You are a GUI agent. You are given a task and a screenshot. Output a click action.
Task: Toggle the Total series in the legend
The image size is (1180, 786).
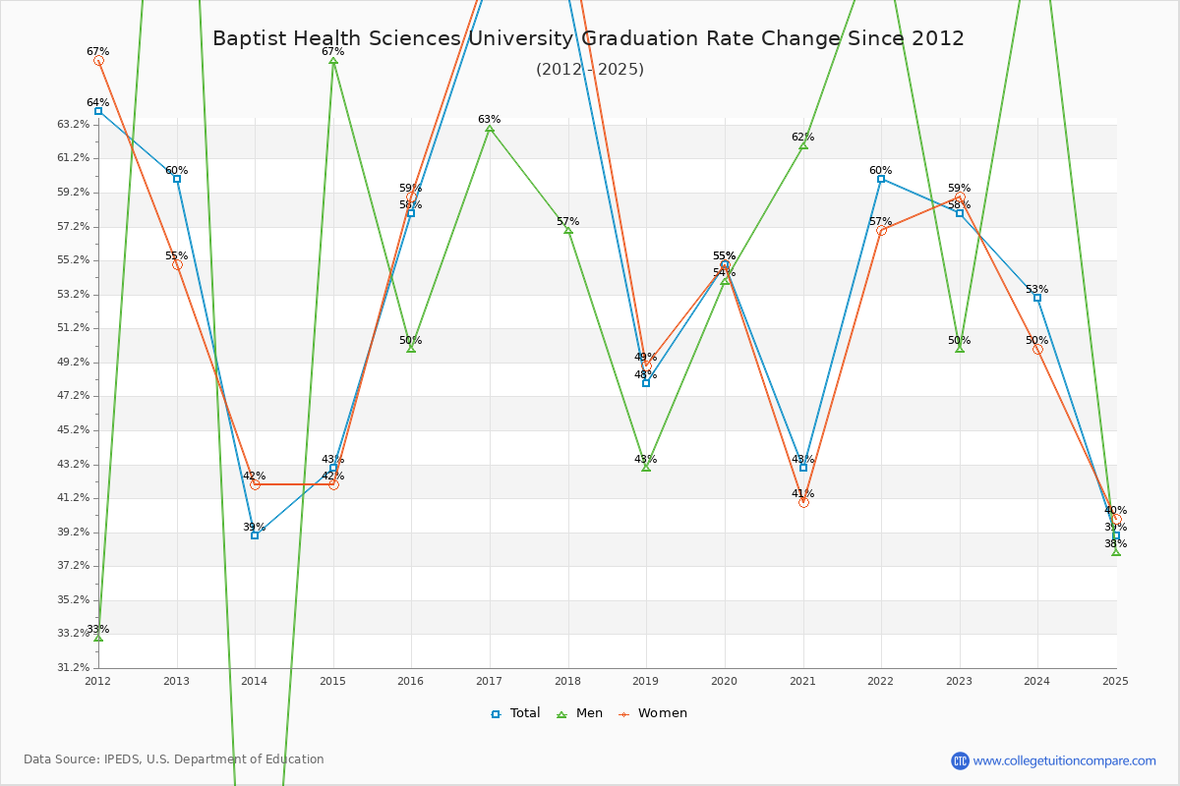[x=515, y=713]
